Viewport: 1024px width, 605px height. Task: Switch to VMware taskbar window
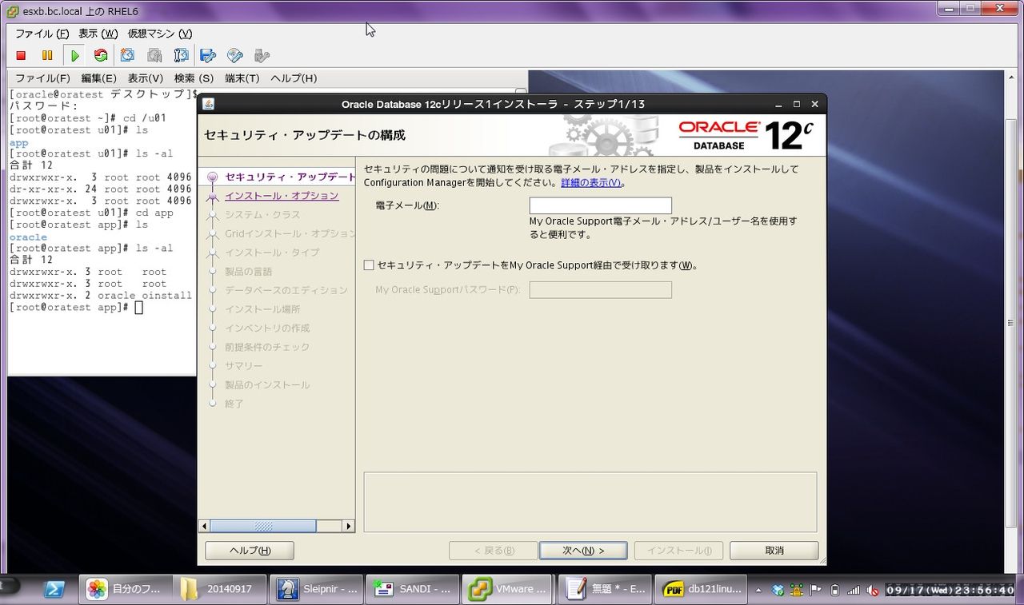(x=509, y=589)
